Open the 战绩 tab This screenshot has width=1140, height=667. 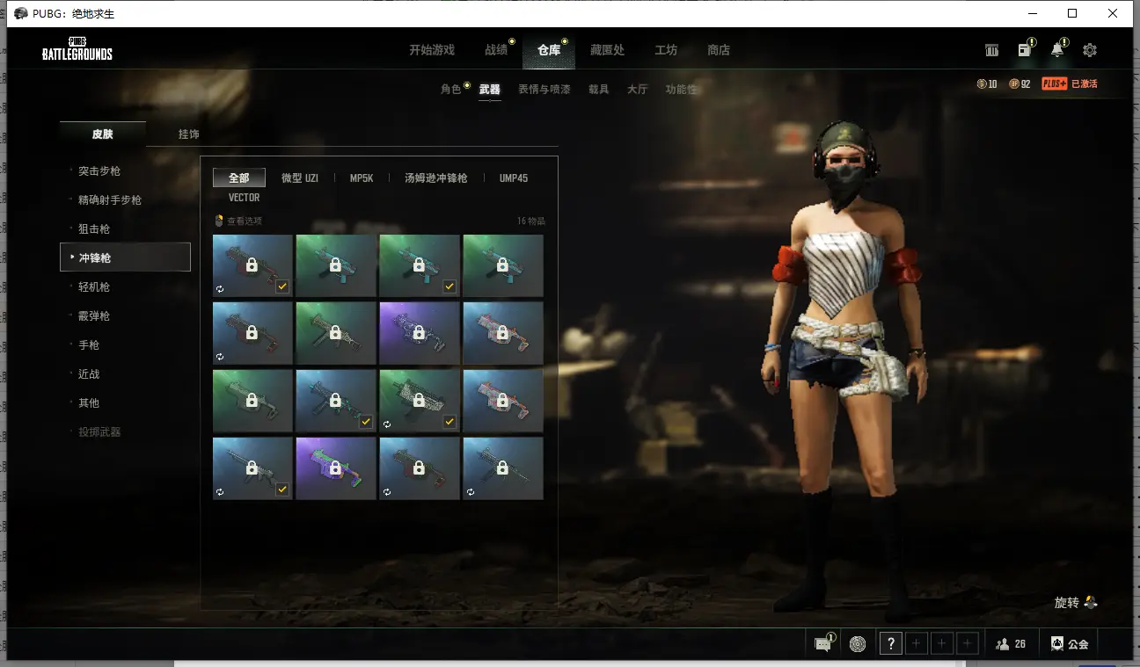tap(496, 50)
